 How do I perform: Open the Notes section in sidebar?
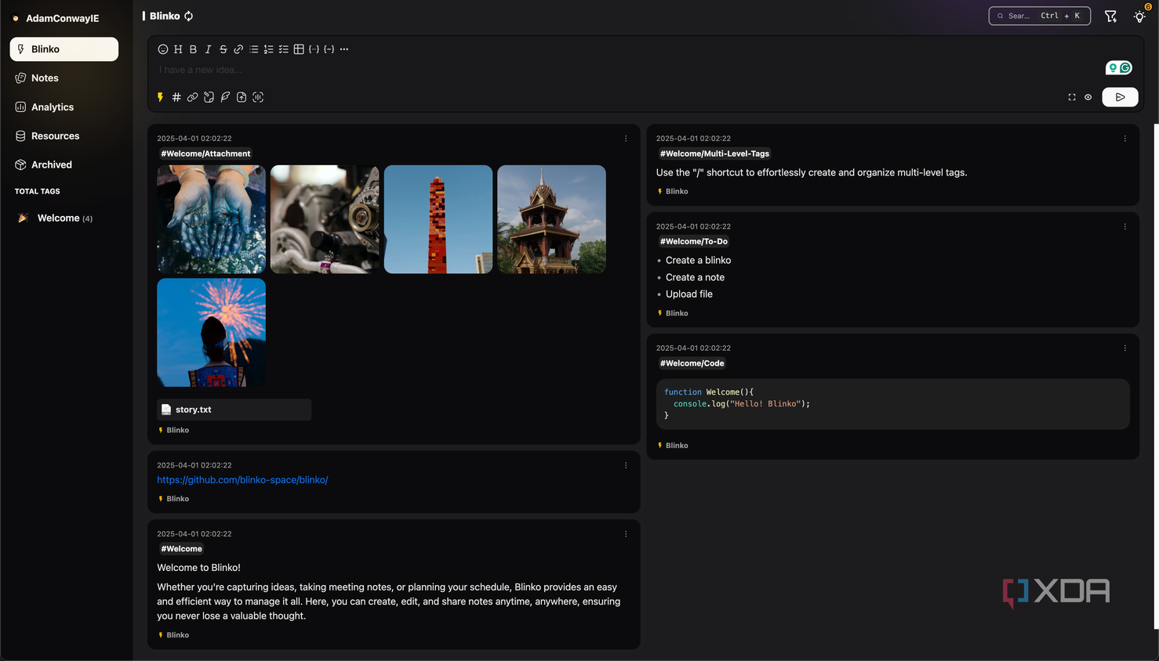[x=64, y=78]
